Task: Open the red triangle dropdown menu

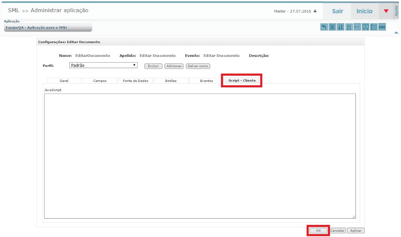Action: point(386,11)
